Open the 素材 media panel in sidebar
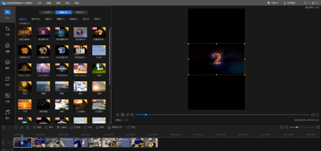 pos(8,14)
